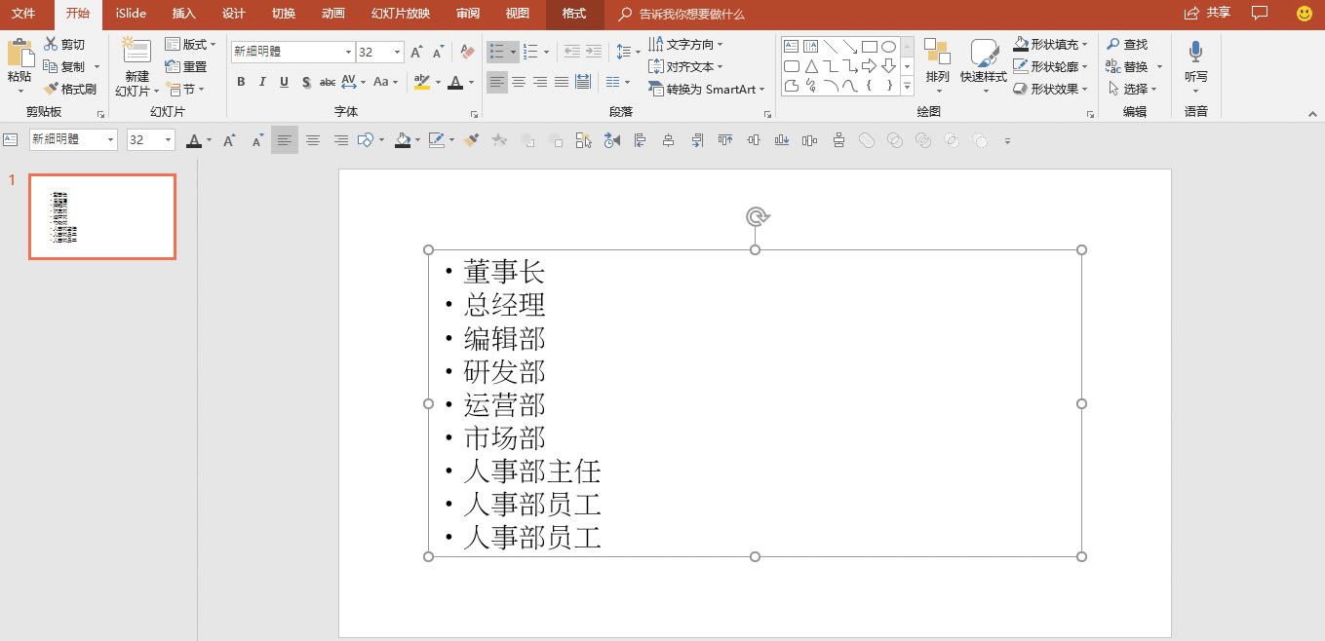Switch to the 设计 ribbon tab
Viewport: 1325px width, 641px height.
tap(234, 14)
